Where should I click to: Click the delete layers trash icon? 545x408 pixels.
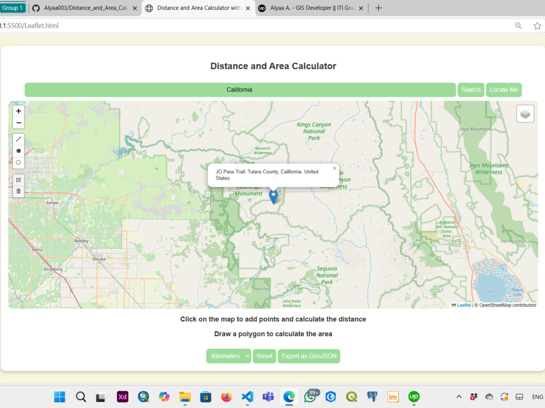[19, 191]
